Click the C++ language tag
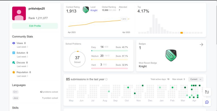This screenshot has height=111, width=217. click(x=15, y=92)
